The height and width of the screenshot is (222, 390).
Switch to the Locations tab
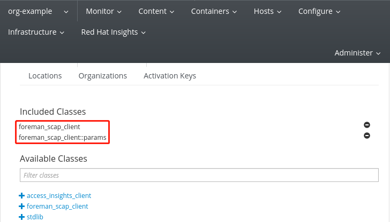pos(45,76)
